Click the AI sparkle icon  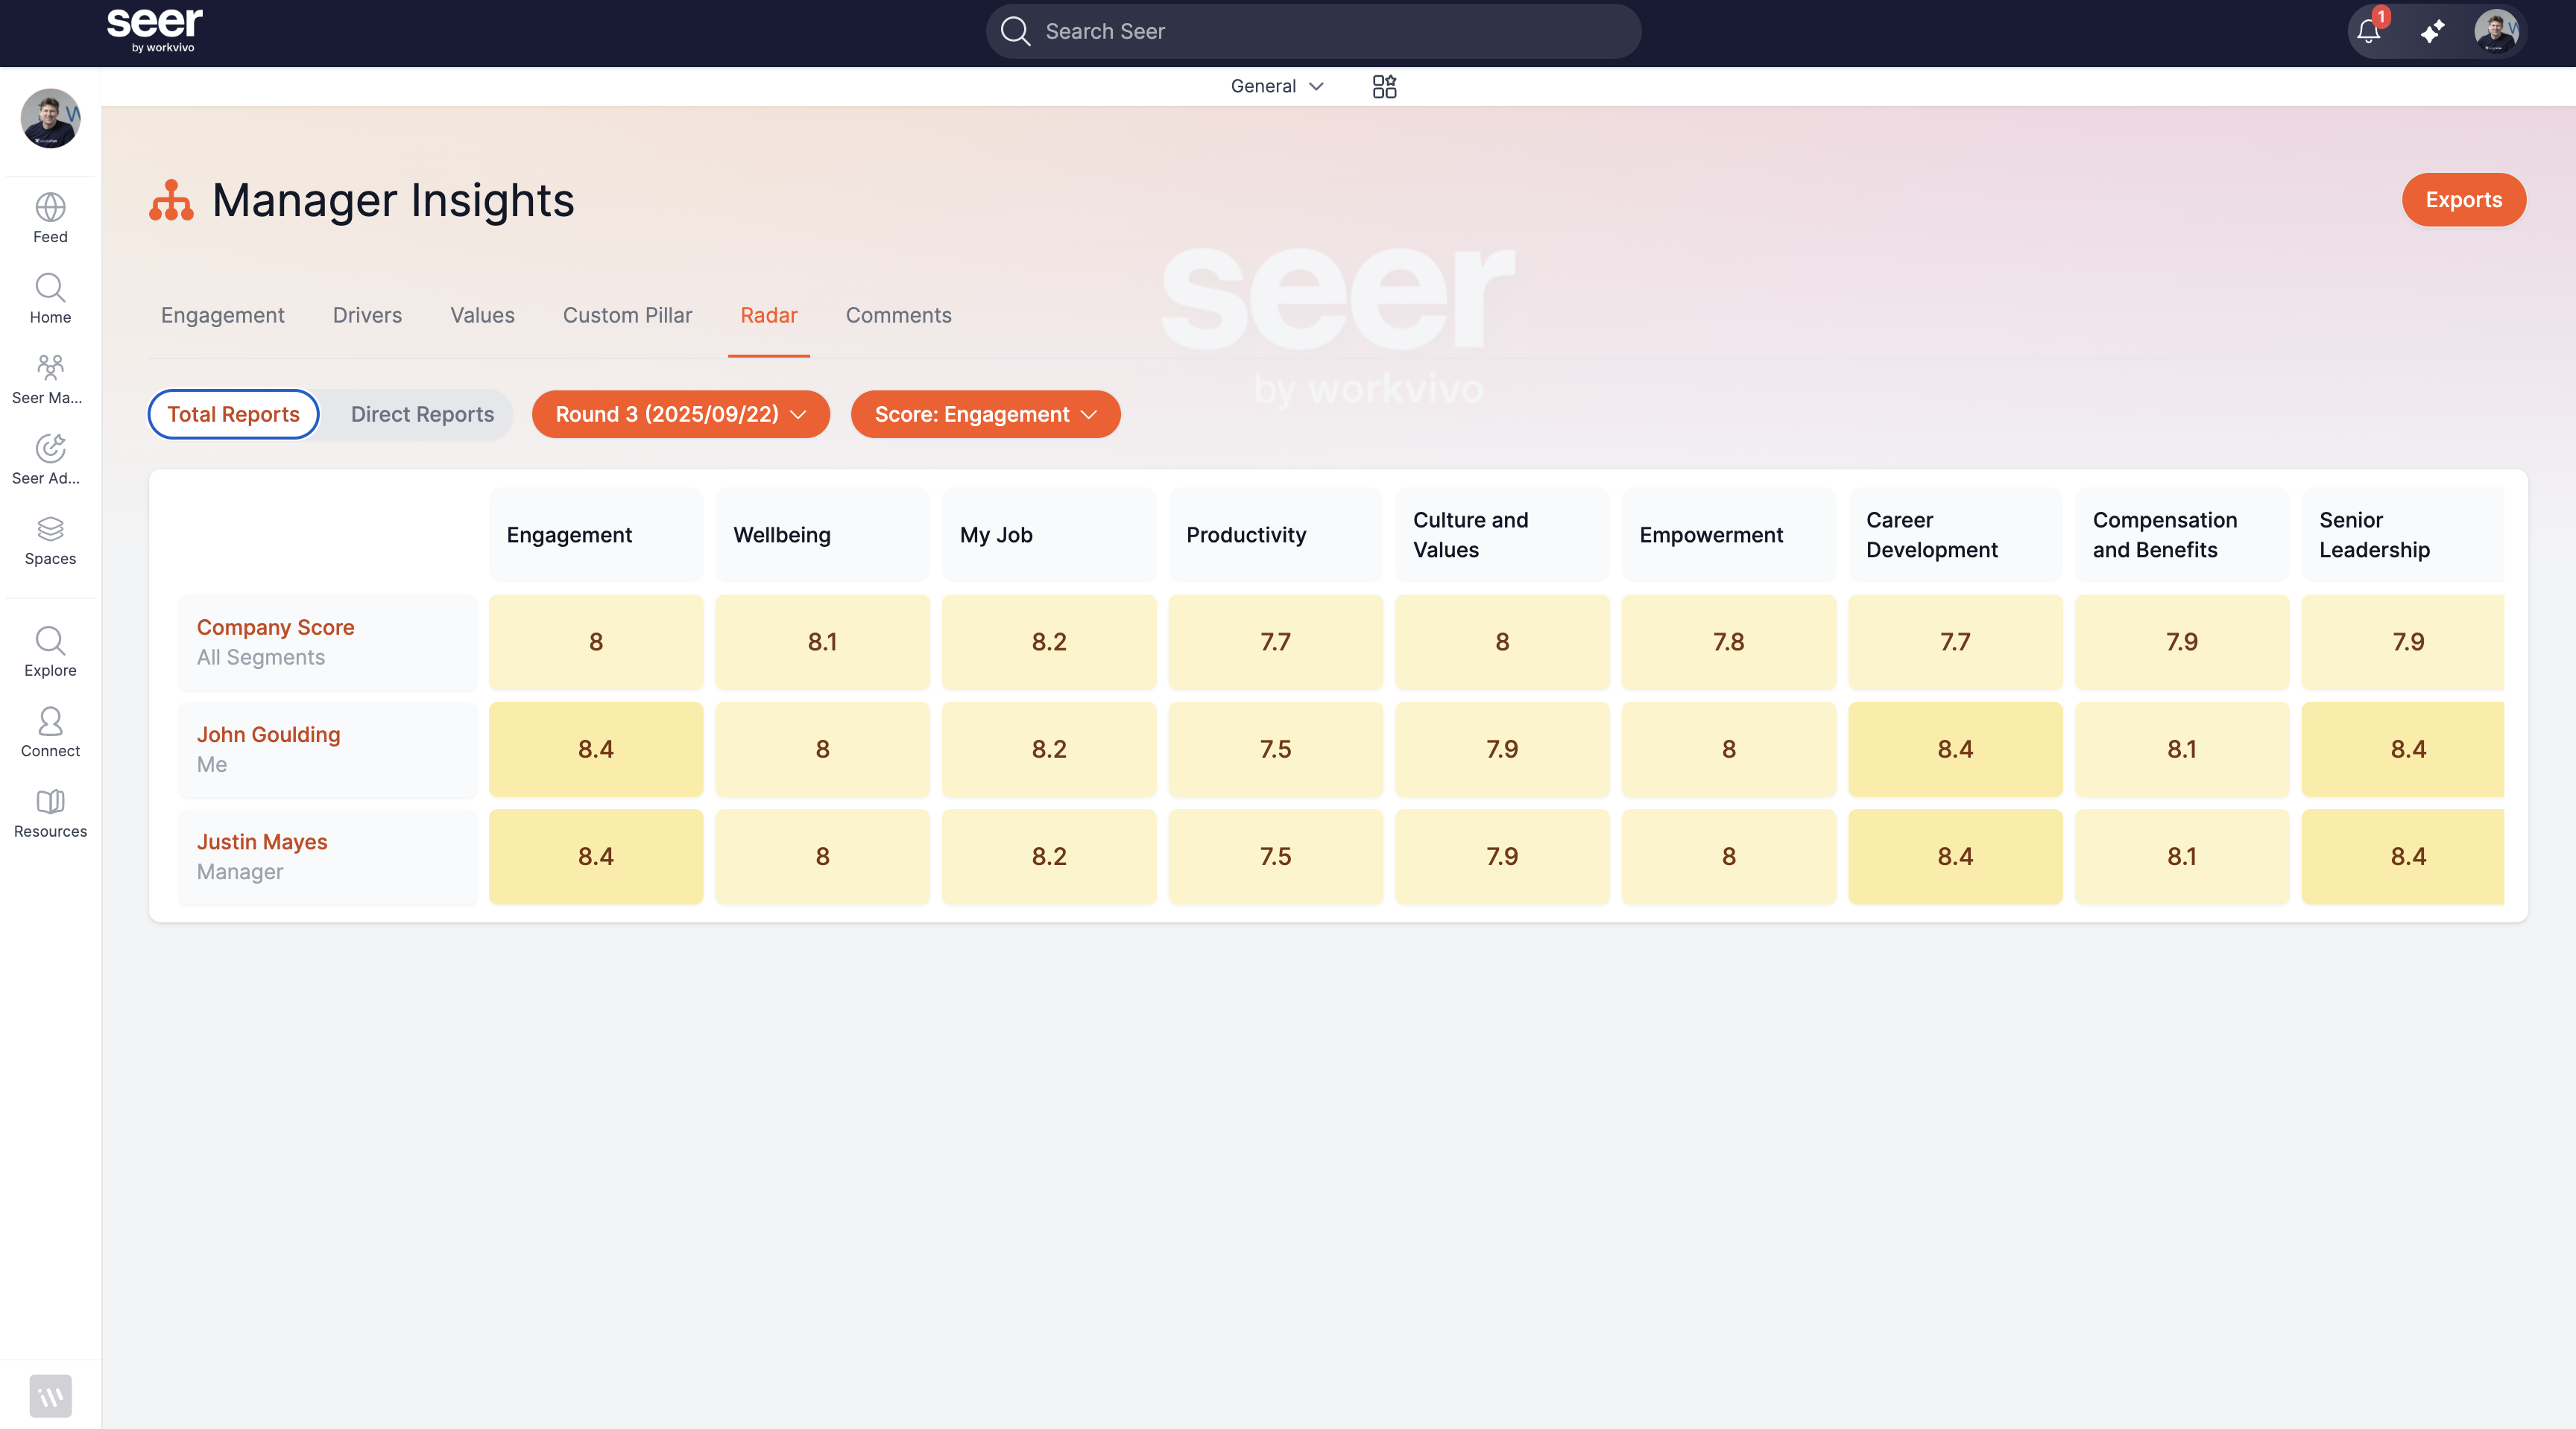coord(2433,32)
